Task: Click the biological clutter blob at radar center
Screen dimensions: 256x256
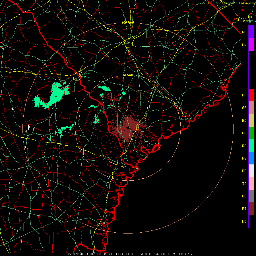Action: click(x=128, y=128)
